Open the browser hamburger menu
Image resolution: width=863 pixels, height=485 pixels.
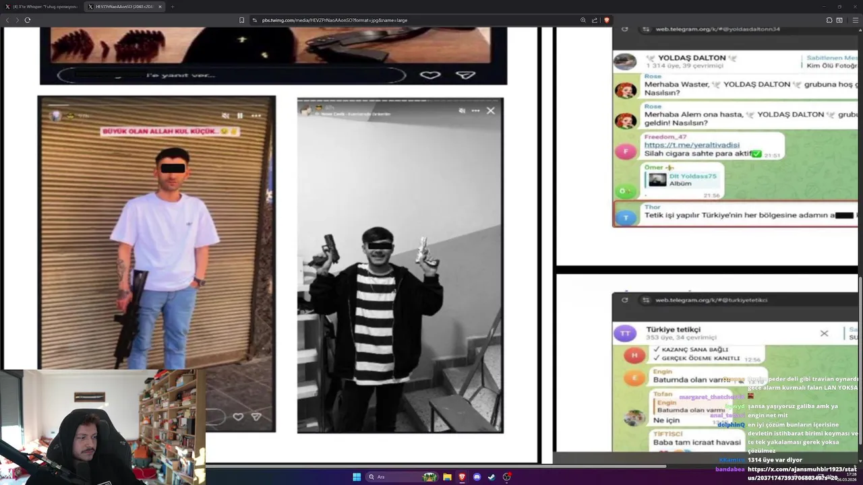(854, 20)
